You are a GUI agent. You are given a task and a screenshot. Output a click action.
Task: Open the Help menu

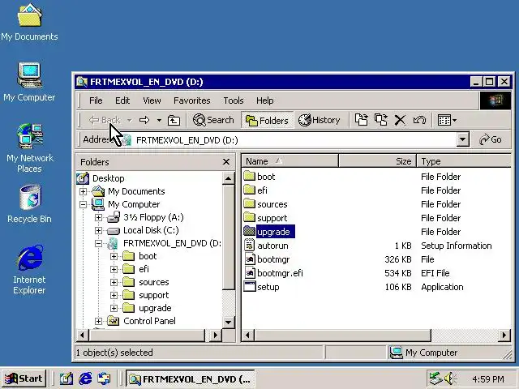pos(265,100)
